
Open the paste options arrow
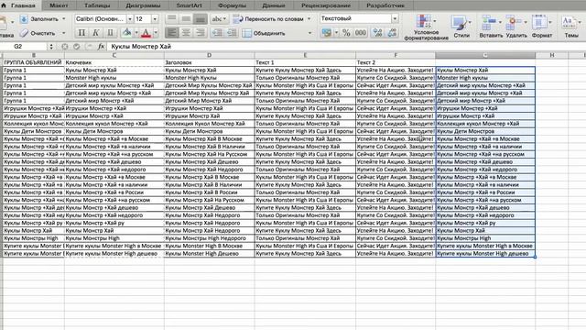pyautogui.click(x=12, y=22)
